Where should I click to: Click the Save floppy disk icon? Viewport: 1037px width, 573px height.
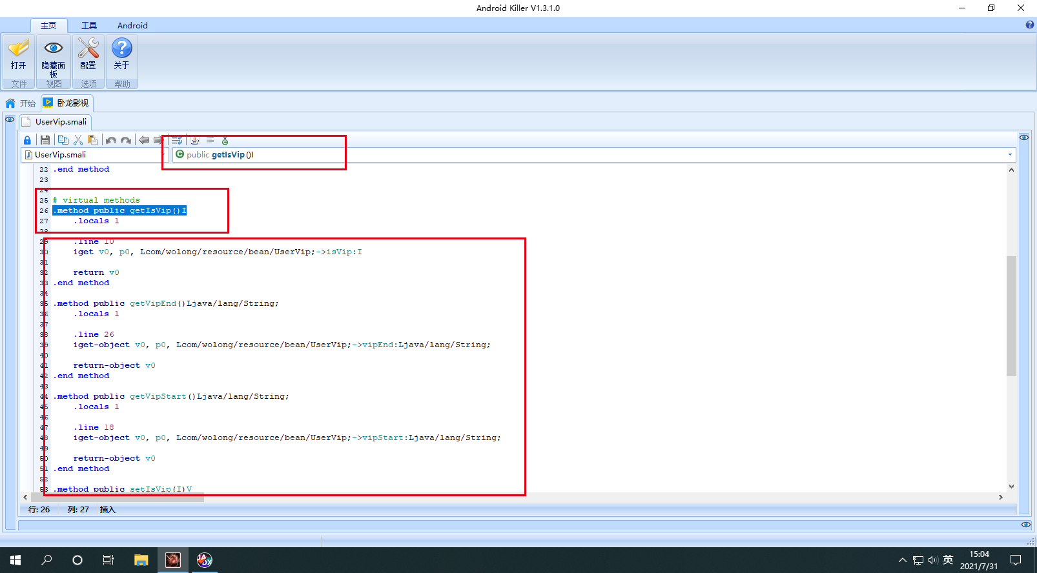(45, 140)
